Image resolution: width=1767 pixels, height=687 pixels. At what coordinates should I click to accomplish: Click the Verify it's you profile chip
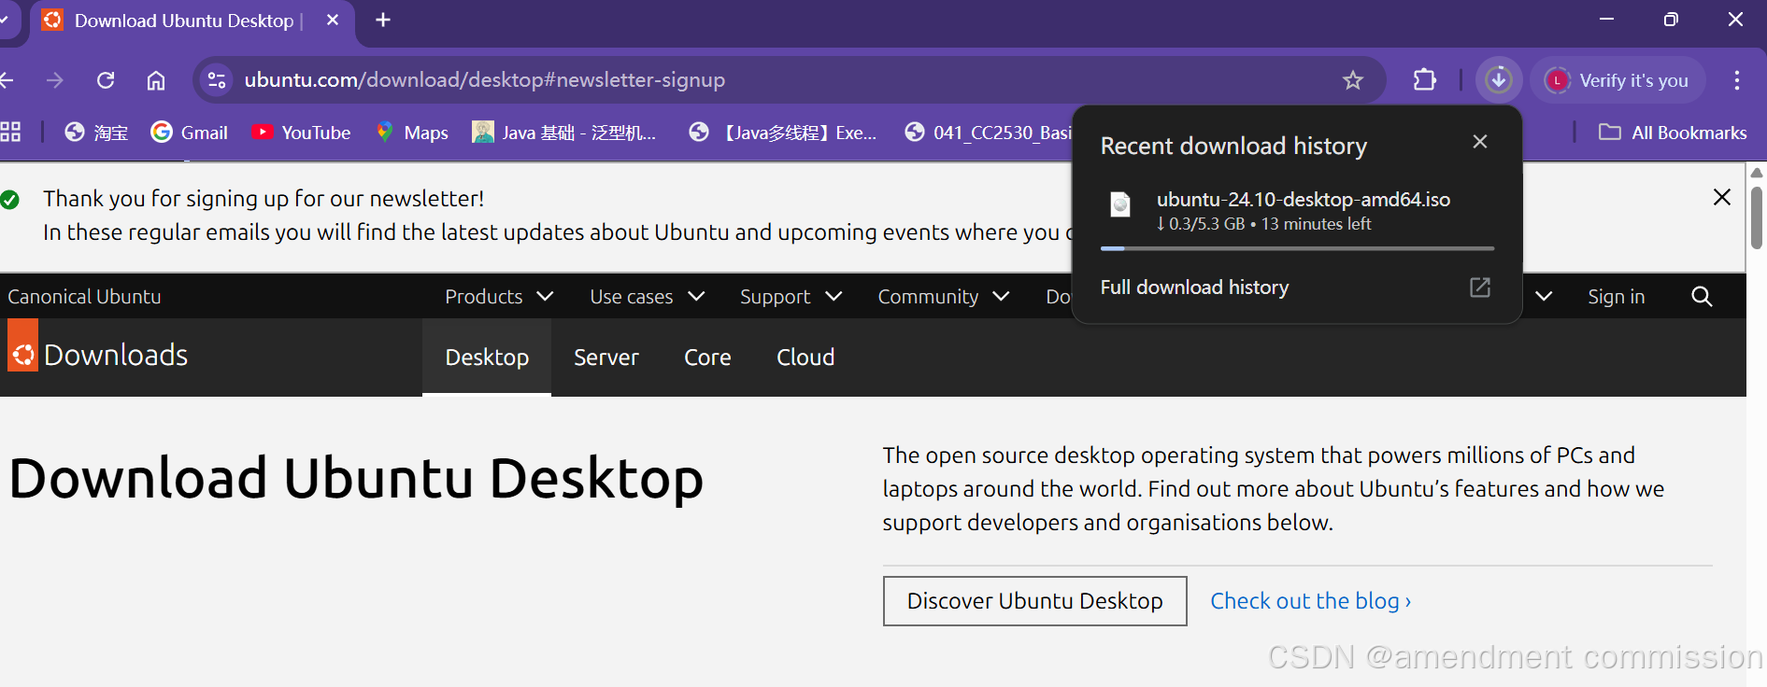click(1617, 80)
